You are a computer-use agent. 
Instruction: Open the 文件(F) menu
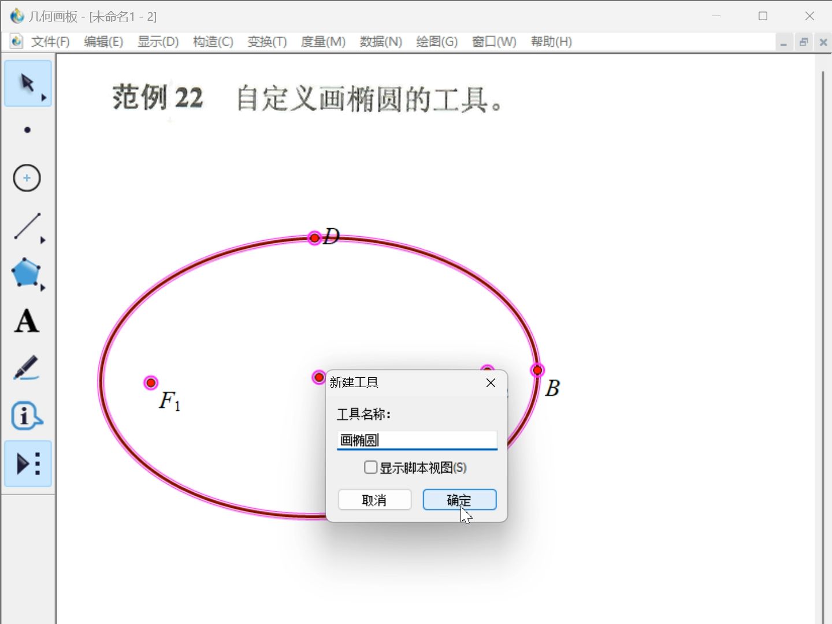click(50, 42)
